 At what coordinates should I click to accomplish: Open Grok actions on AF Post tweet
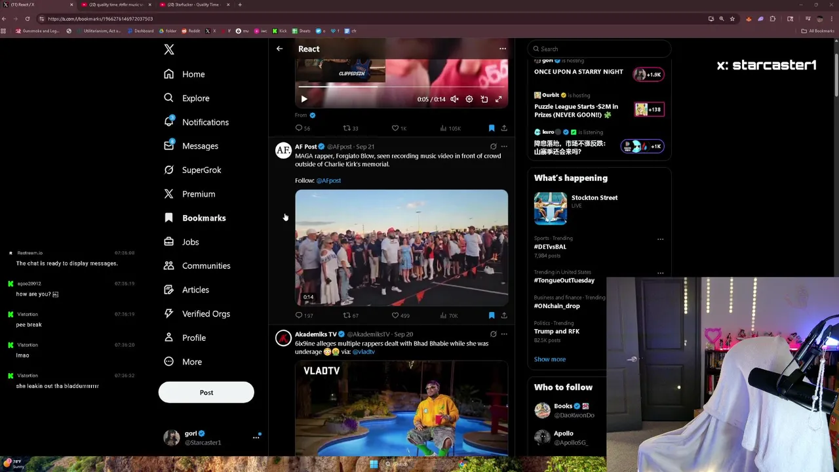493,147
